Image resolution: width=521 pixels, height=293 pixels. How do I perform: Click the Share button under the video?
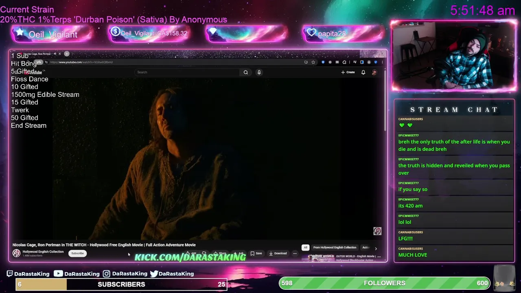[220, 253]
